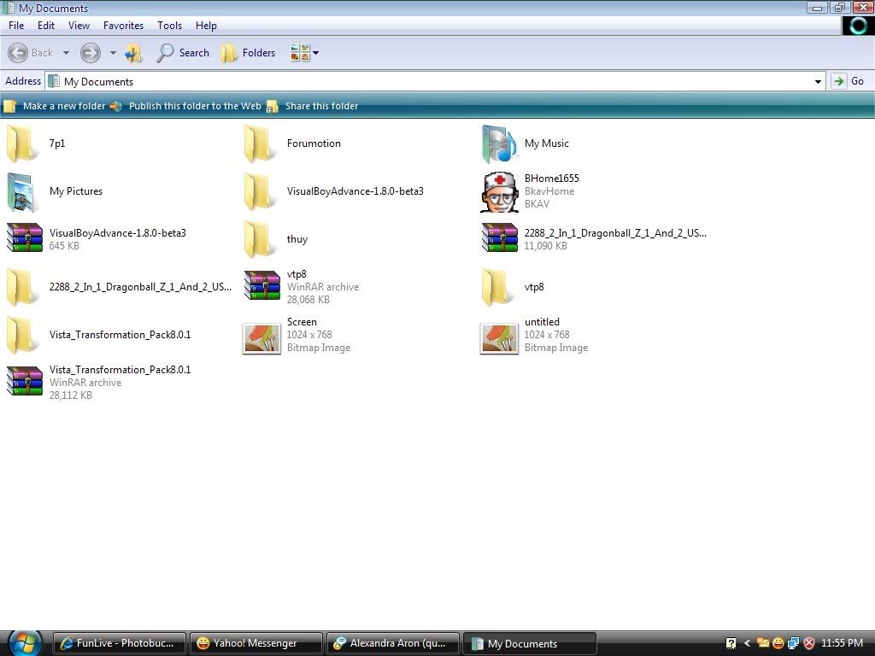The image size is (875, 656).
Task: Click the Windows Start orb
Action: pyautogui.click(x=25, y=643)
